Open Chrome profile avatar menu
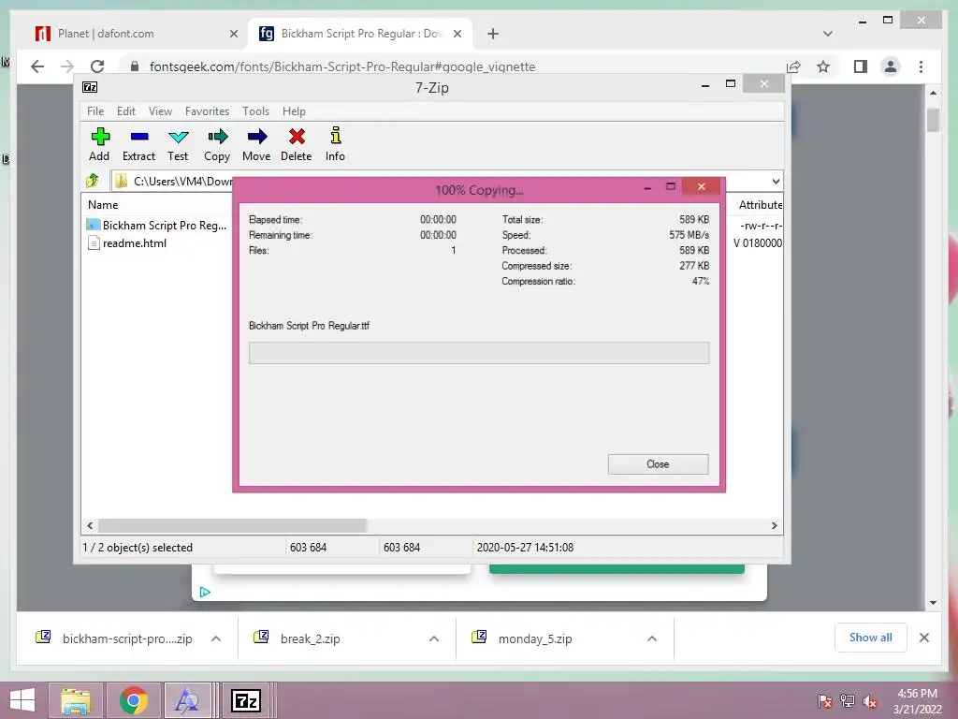This screenshot has height=719, width=958. pyautogui.click(x=891, y=66)
